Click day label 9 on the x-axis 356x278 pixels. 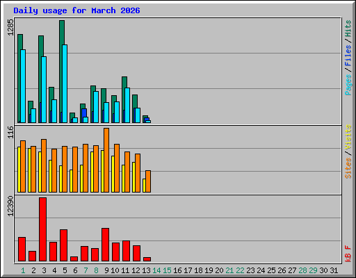click(x=106, y=270)
